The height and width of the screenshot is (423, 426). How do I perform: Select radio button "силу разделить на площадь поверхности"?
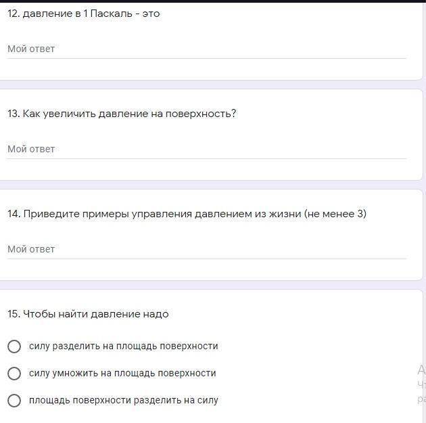(14, 347)
